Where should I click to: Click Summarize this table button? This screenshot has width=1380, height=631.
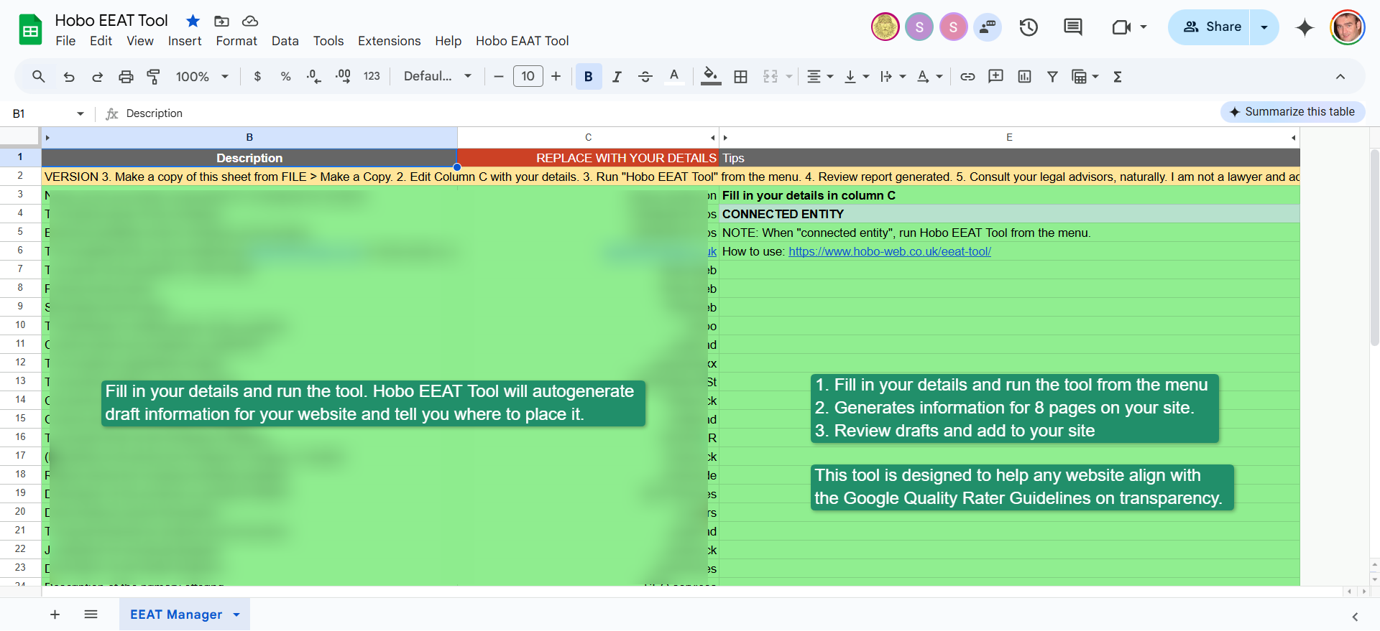pos(1292,112)
